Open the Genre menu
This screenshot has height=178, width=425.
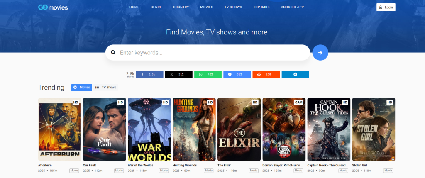(x=156, y=7)
